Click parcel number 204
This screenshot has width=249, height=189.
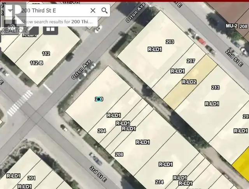point(102,131)
